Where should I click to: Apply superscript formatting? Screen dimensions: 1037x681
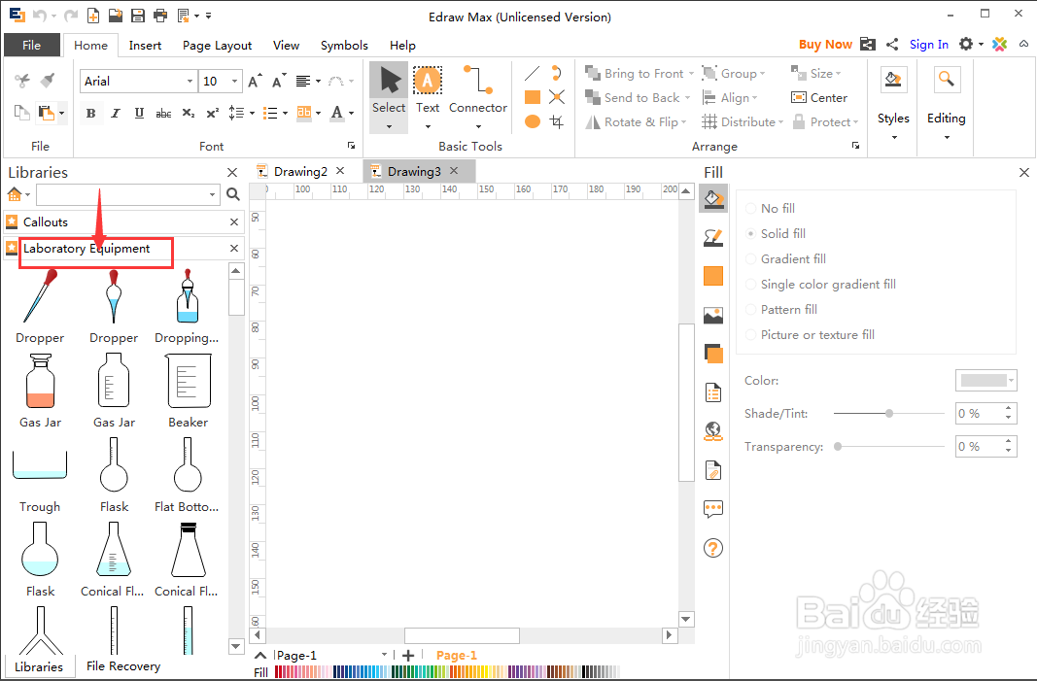tap(212, 113)
